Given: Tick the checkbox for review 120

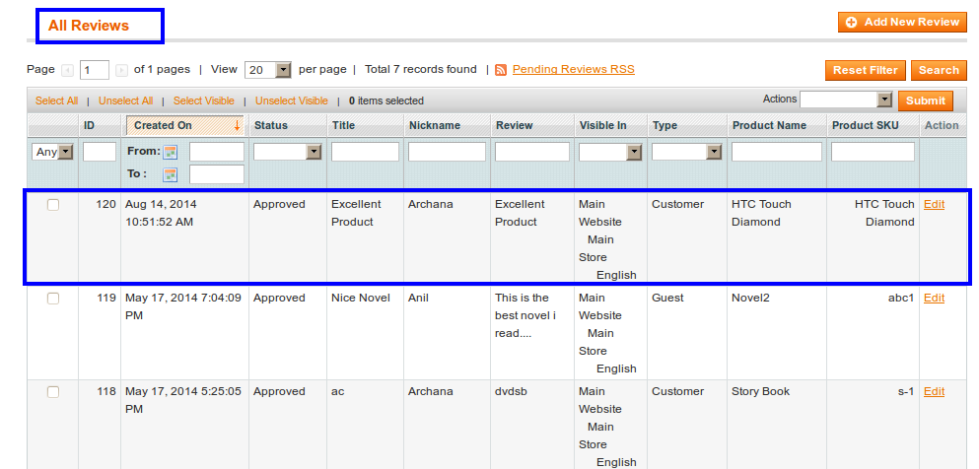Looking at the screenshot, I should tap(53, 205).
